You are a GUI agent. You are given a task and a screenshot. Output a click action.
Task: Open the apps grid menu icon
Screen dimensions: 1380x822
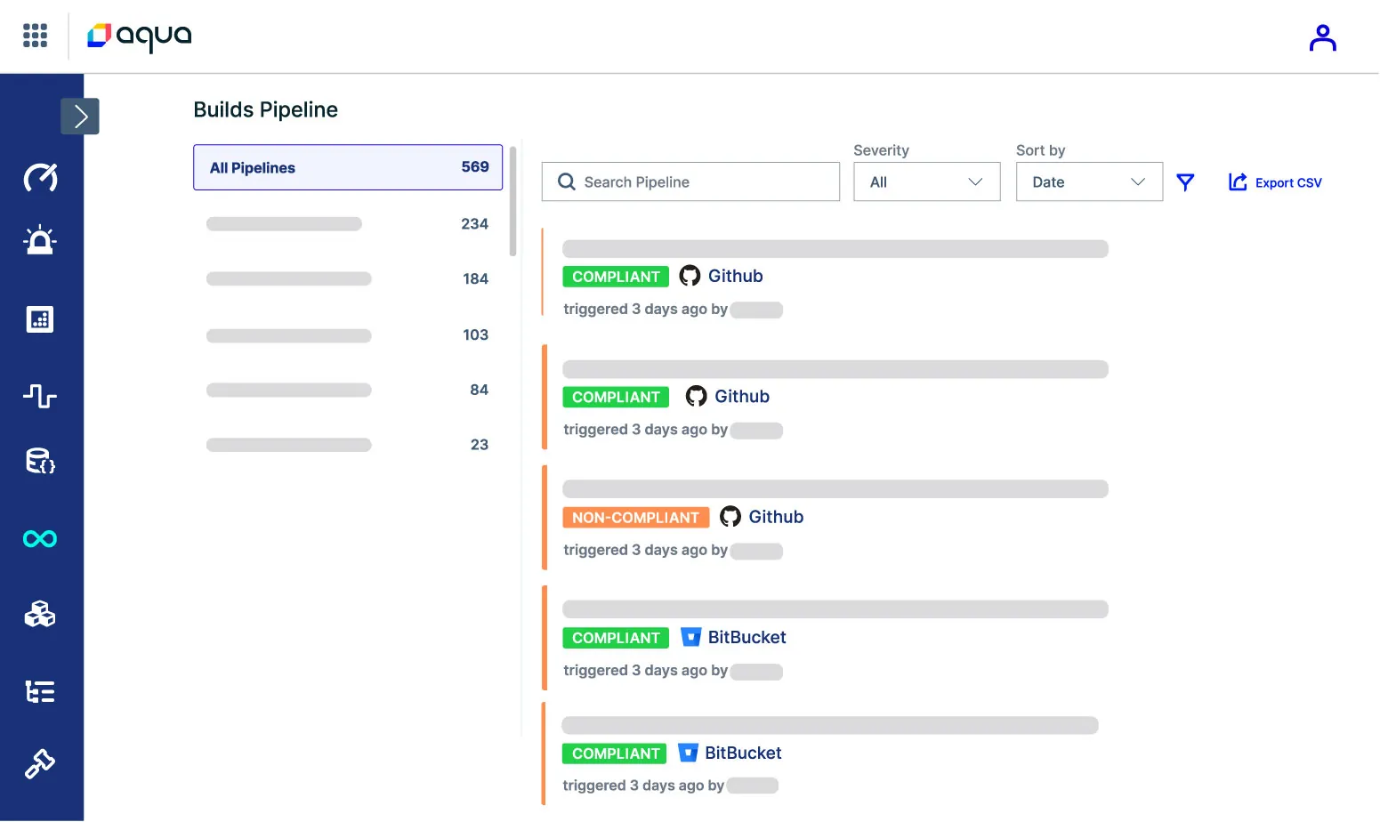tap(35, 36)
